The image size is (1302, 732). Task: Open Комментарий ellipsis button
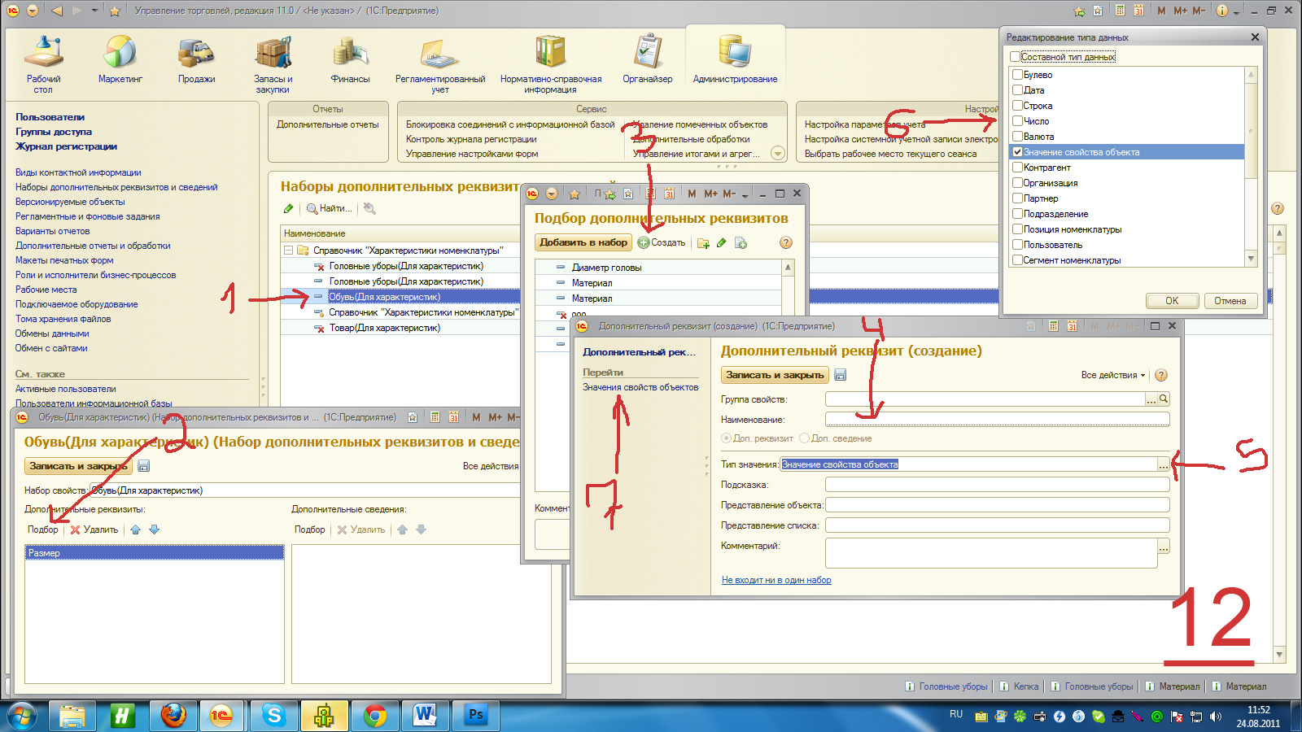point(1164,547)
